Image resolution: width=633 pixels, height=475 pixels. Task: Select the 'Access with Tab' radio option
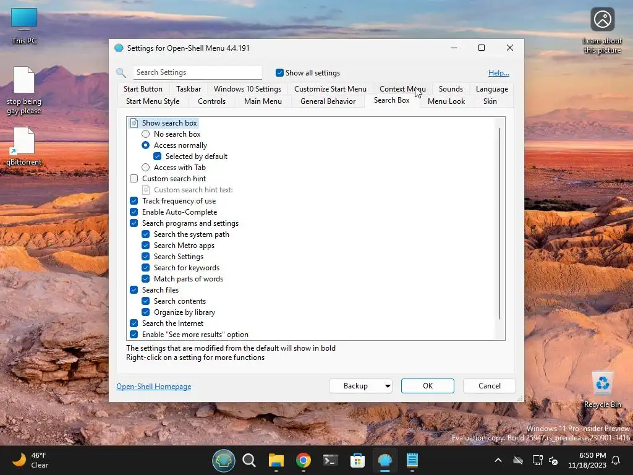coord(145,167)
